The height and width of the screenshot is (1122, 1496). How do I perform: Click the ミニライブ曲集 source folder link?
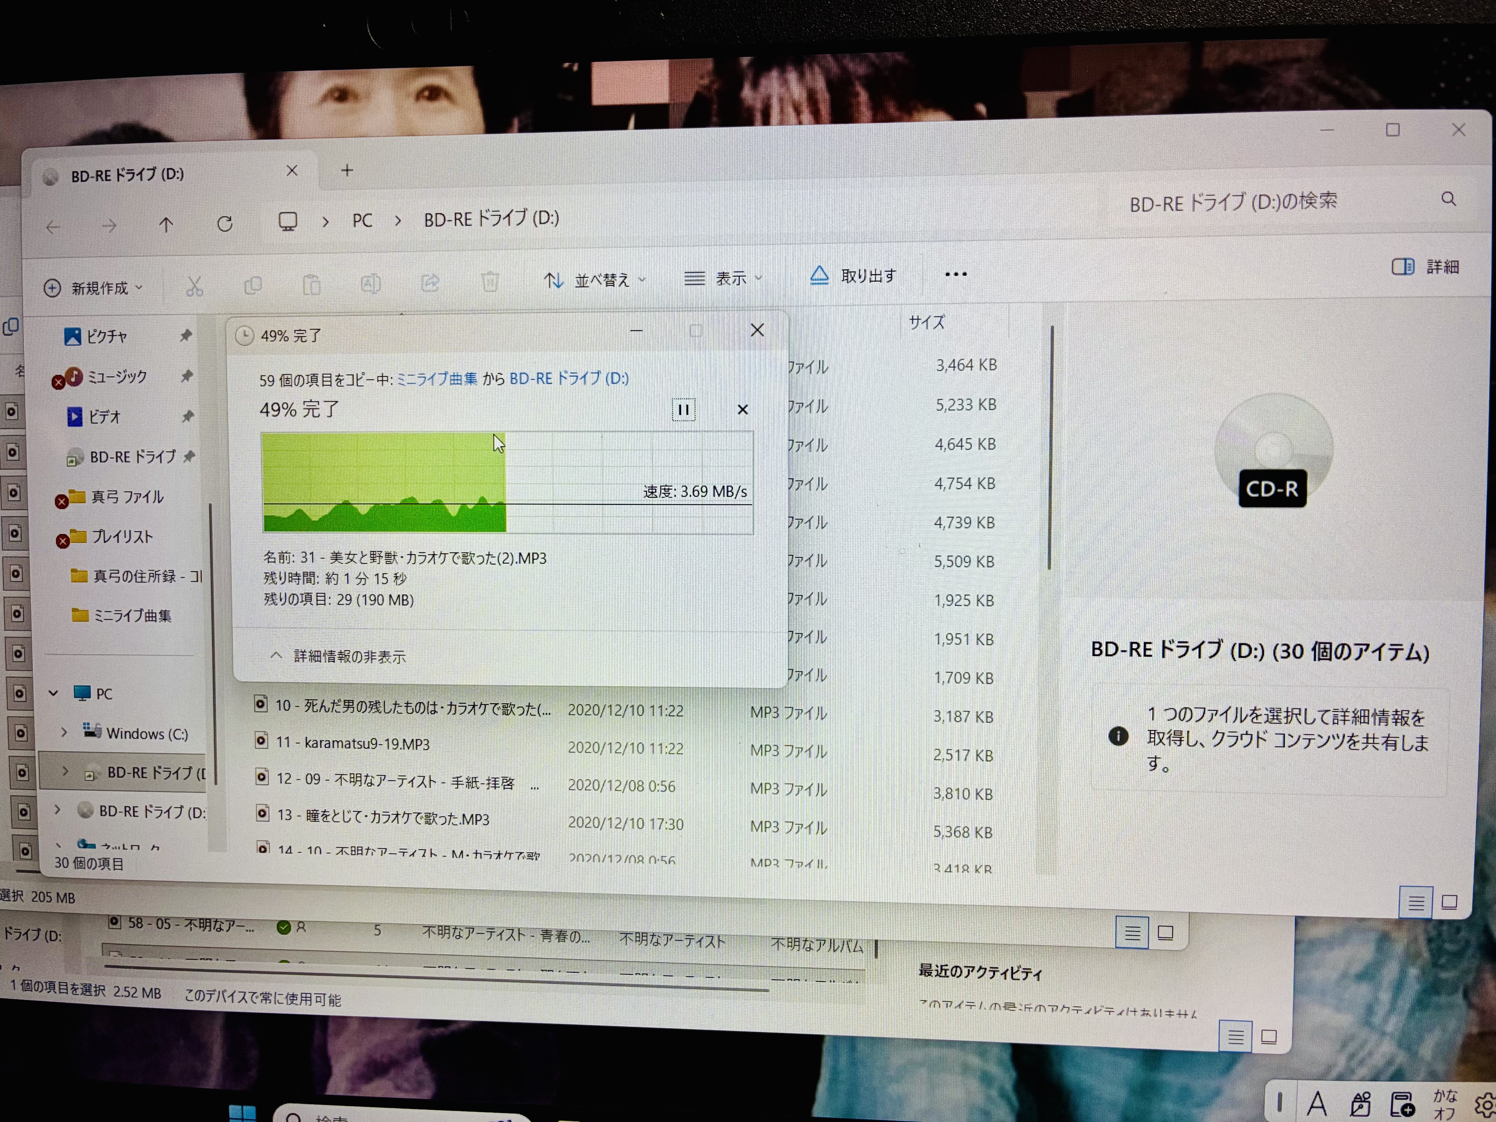(x=436, y=379)
